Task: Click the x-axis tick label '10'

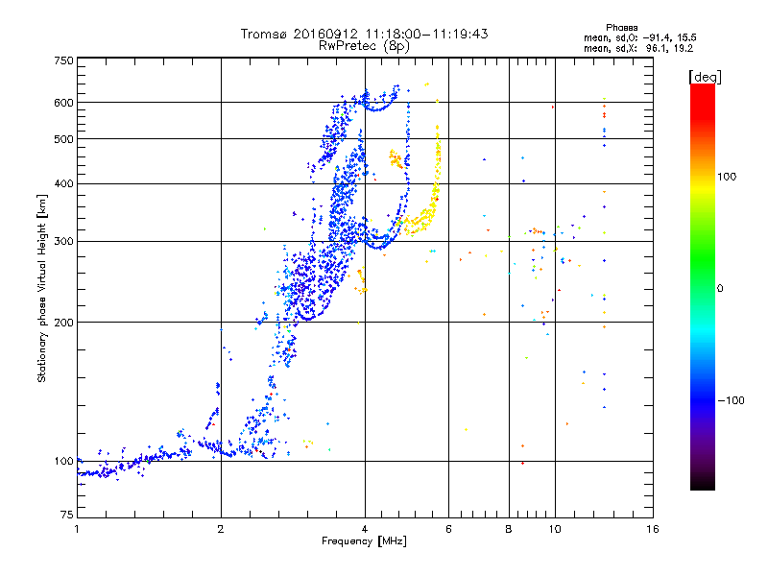Action: coord(555,529)
